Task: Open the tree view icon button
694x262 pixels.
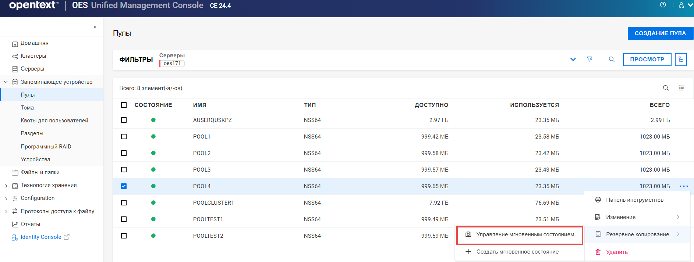Action: [x=681, y=59]
